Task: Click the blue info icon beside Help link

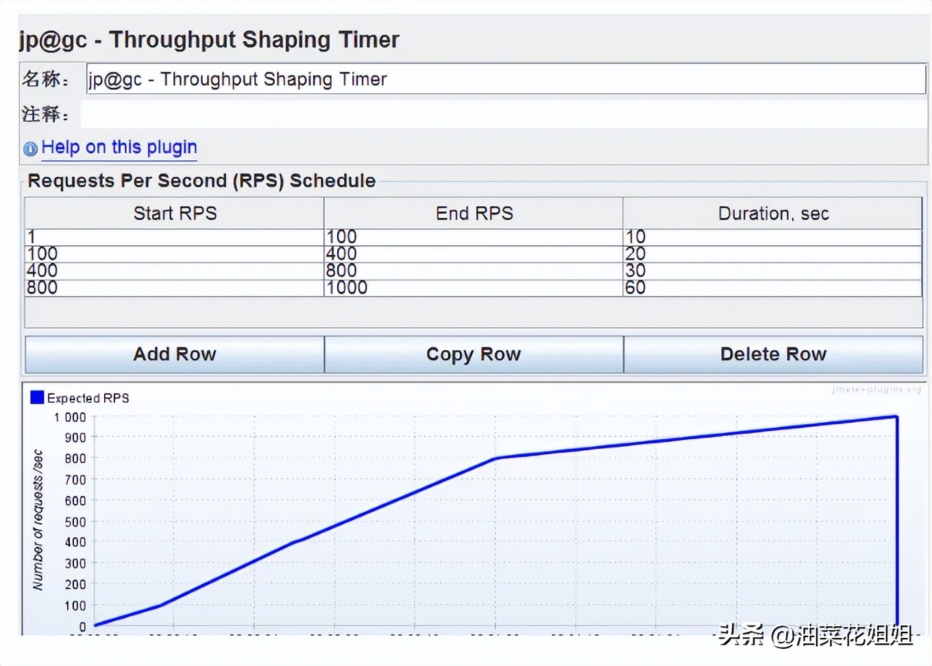Action: [x=31, y=149]
